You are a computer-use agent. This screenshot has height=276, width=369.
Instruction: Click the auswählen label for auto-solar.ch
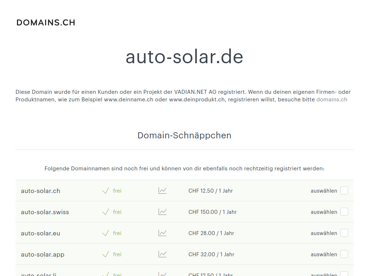point(324,190)
